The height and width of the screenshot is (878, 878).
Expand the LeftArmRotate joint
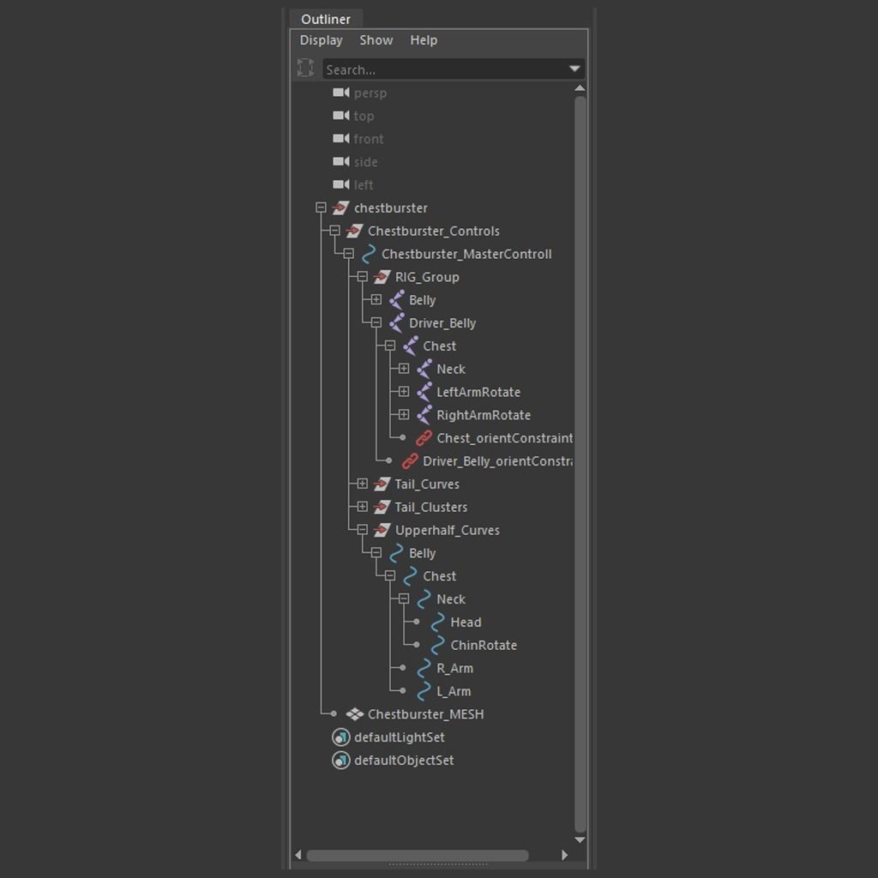404,392
